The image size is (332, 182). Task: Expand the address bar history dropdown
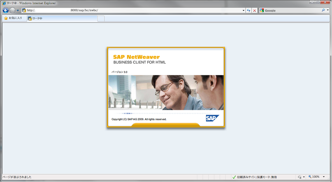(x=243, y=10)
